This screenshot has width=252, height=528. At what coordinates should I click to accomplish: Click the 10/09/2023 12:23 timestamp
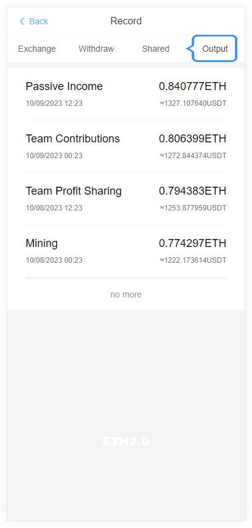pyautogui.click(x=54, y=103)
